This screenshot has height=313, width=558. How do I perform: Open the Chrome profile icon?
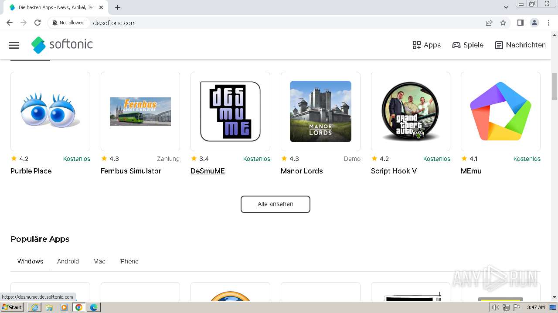(534, 23)
